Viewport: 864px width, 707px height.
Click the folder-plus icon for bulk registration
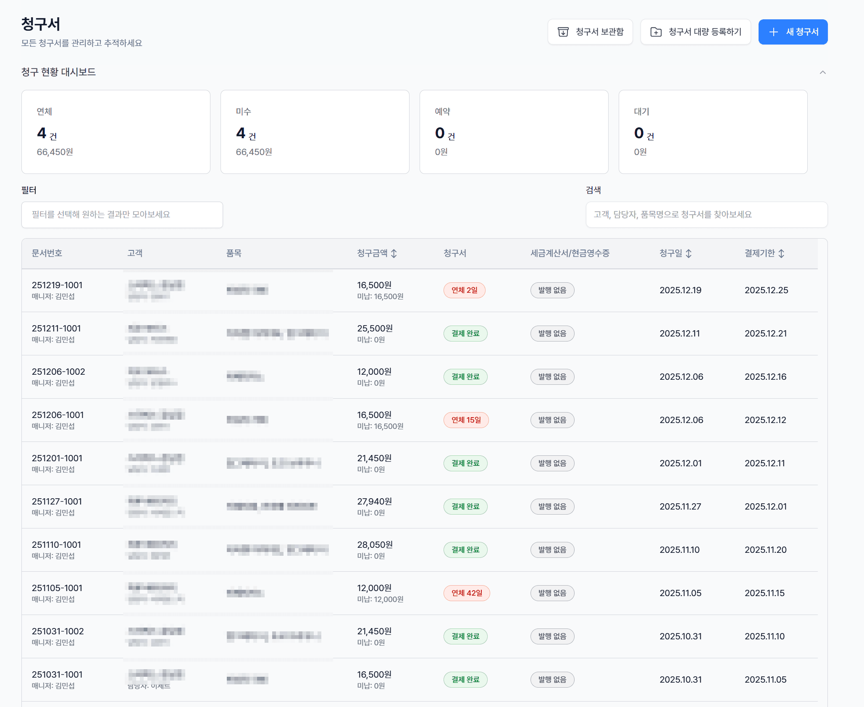(x=656, y=32)
